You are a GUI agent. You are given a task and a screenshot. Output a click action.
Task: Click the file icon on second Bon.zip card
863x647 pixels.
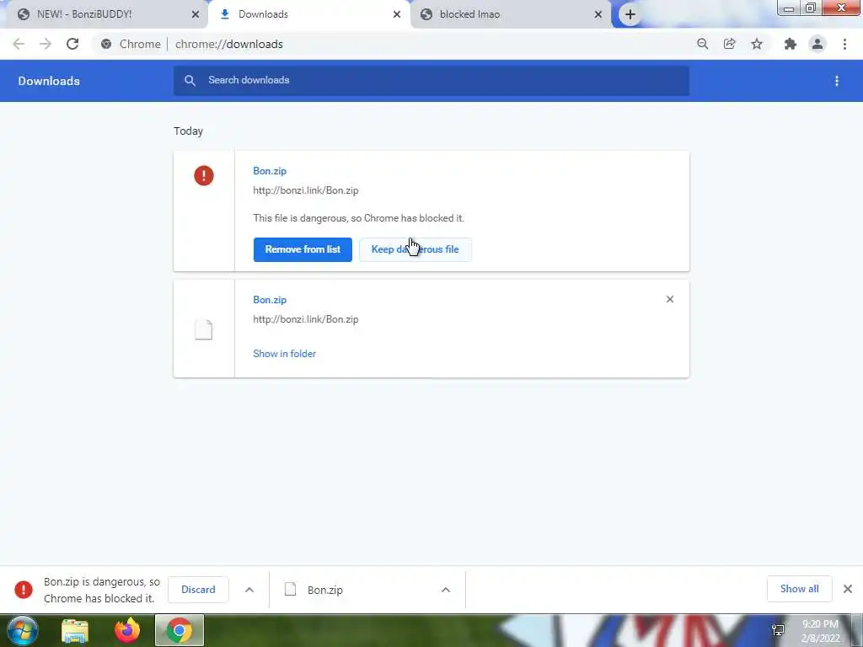[x=204, y=329]
